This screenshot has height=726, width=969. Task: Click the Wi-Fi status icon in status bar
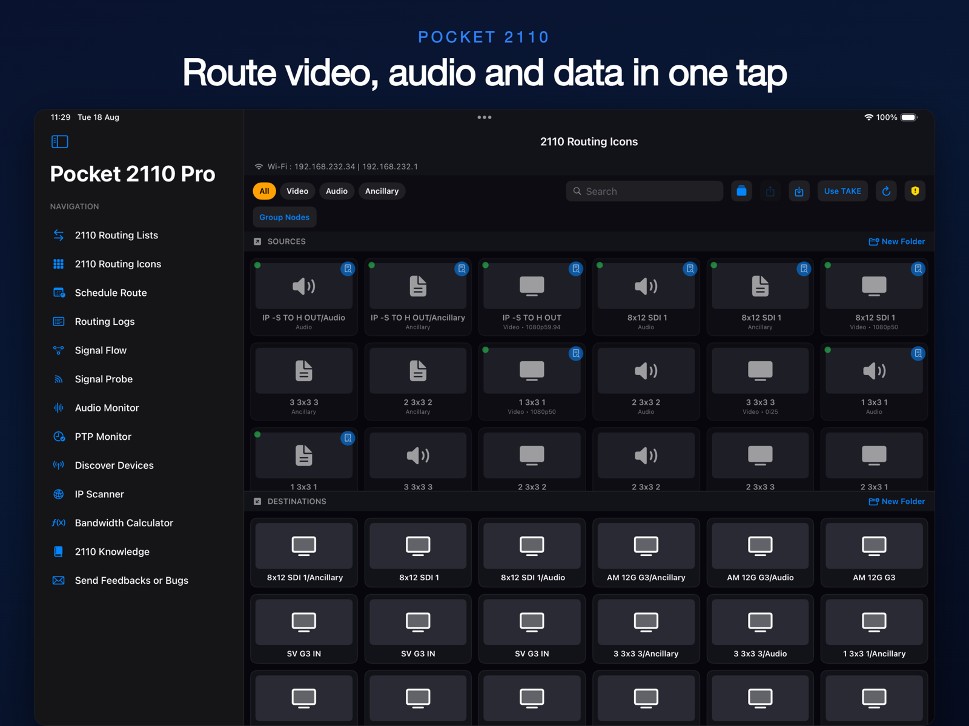click(x=868, y=117)
